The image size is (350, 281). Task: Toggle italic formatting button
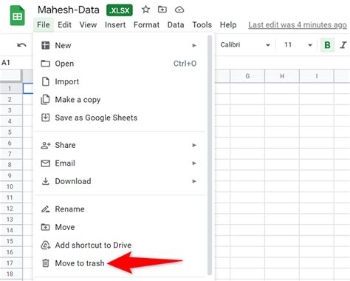(343, 45)
